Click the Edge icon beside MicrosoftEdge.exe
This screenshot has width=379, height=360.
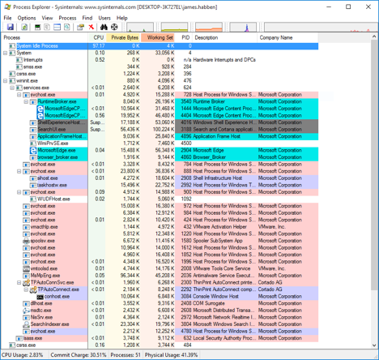(33, 150)
